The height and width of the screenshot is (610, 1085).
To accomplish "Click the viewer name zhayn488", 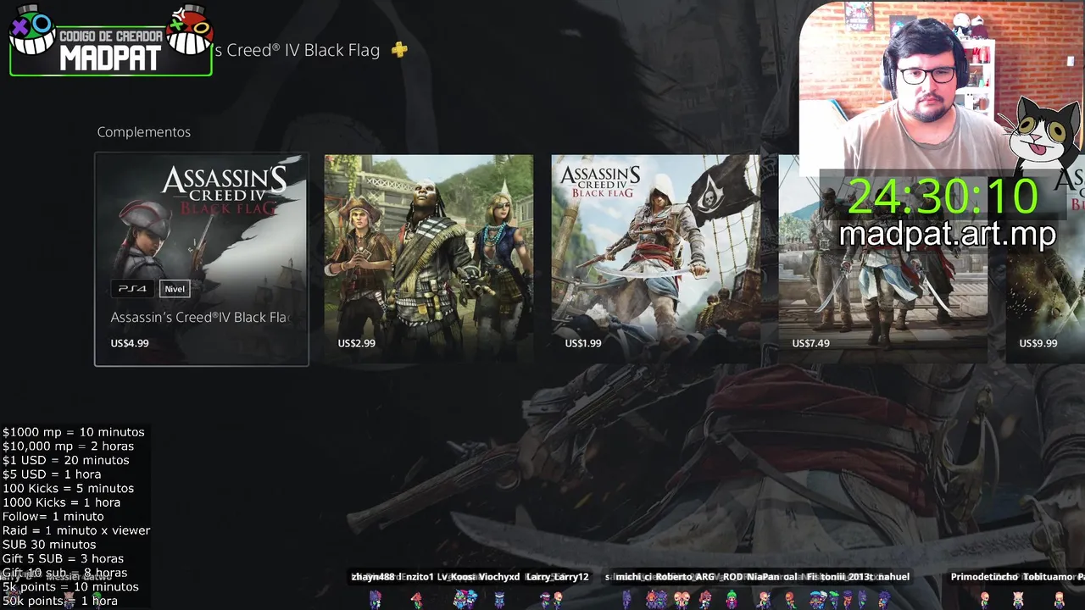I will click(373, 577).
